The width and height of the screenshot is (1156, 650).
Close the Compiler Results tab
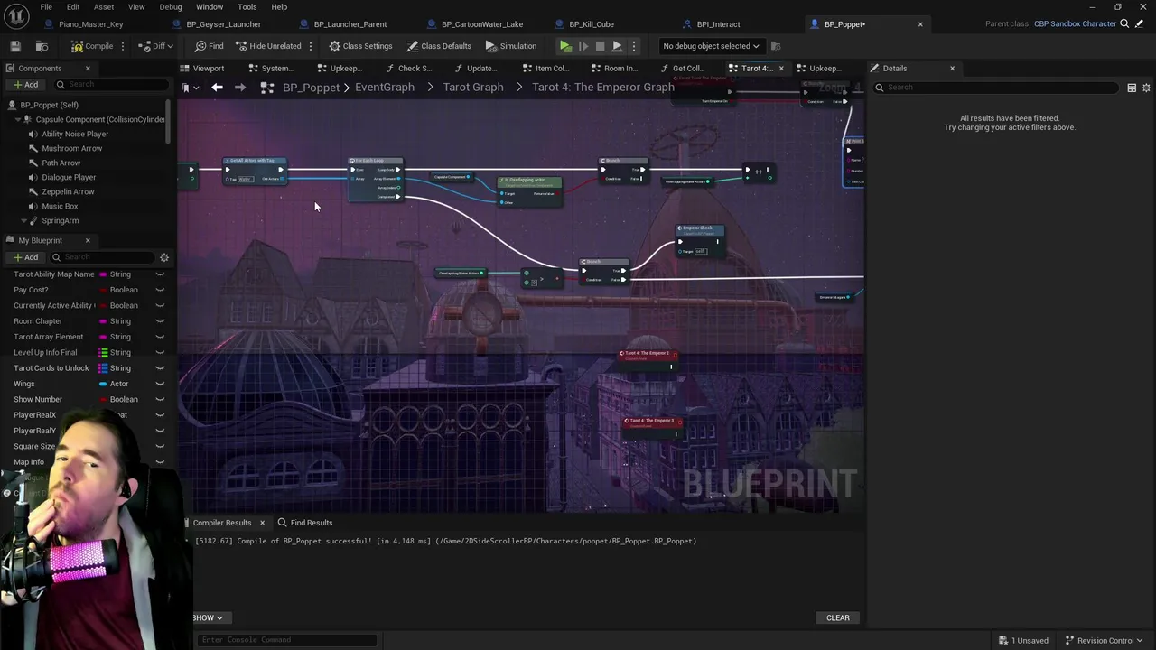[262, 523]
